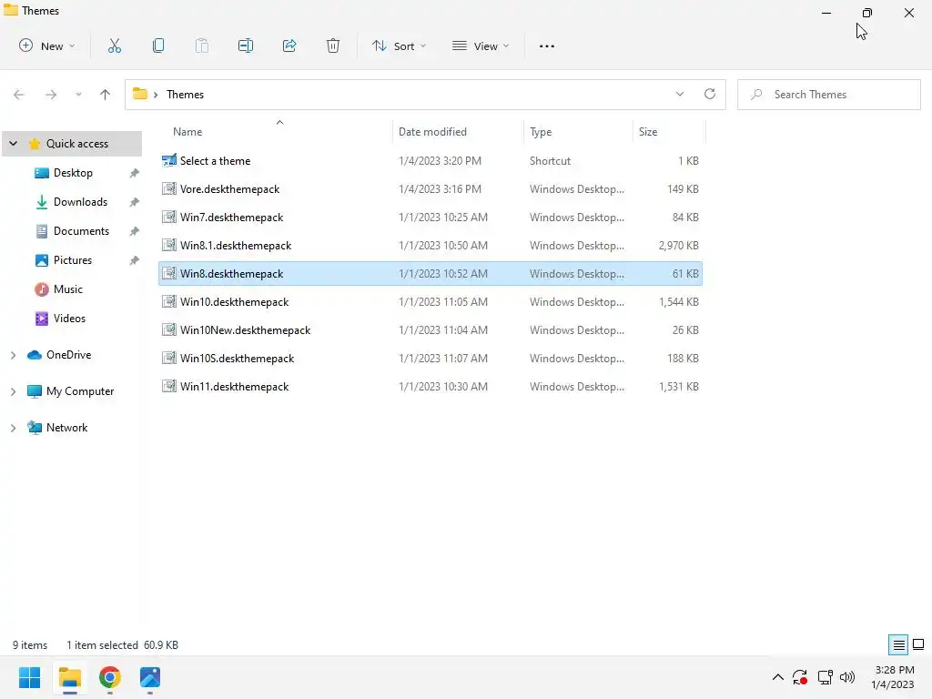Screen dimensions: 932x699
Task: Expand the My Computer tree node
Action: pyautogui.click(x=13, y=391)
